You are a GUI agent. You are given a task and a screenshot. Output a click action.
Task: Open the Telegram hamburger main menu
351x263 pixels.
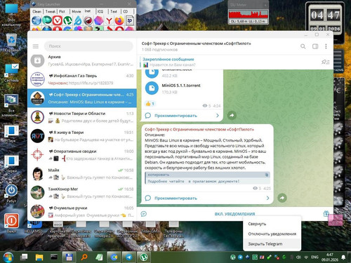click(x=36, y=46)
